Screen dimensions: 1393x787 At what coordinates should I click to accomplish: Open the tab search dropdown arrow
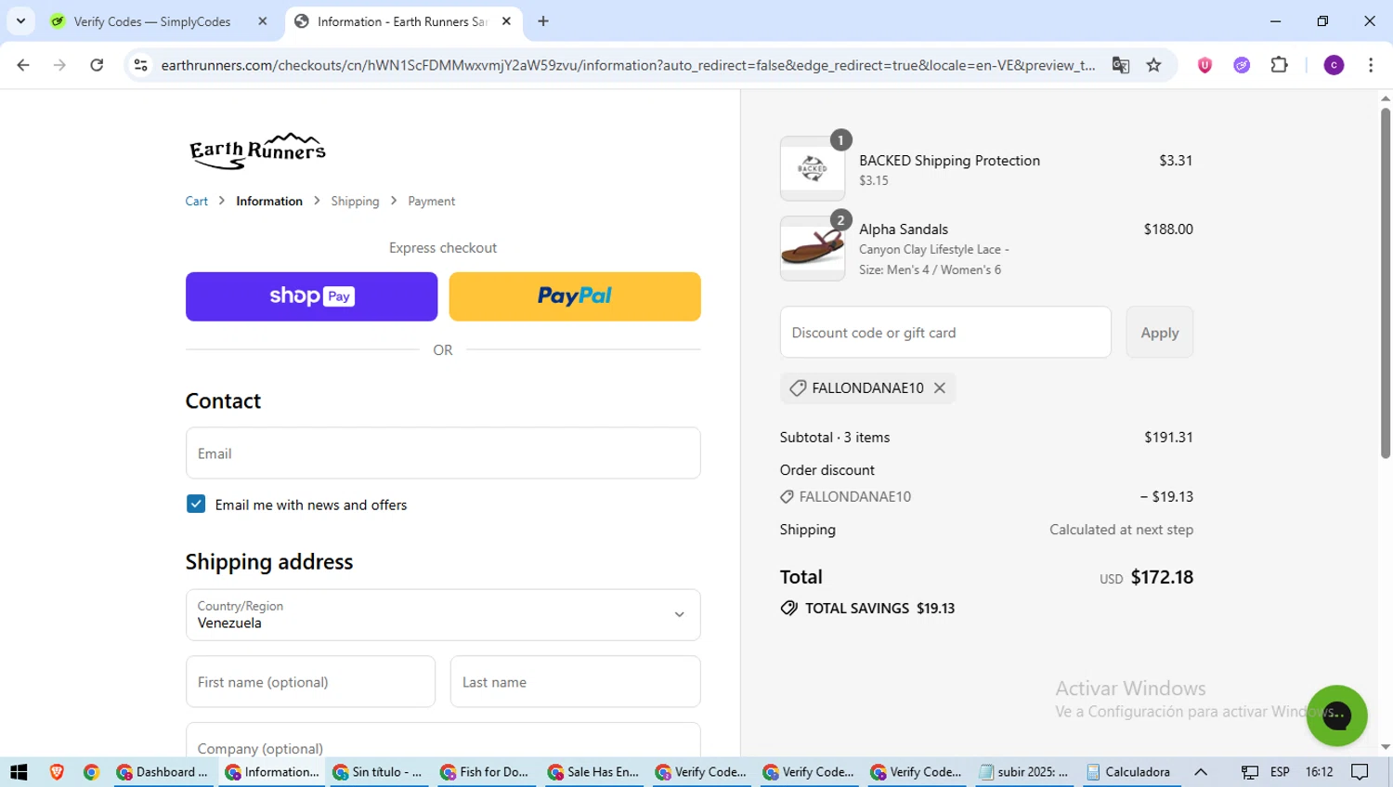(20, 20)
